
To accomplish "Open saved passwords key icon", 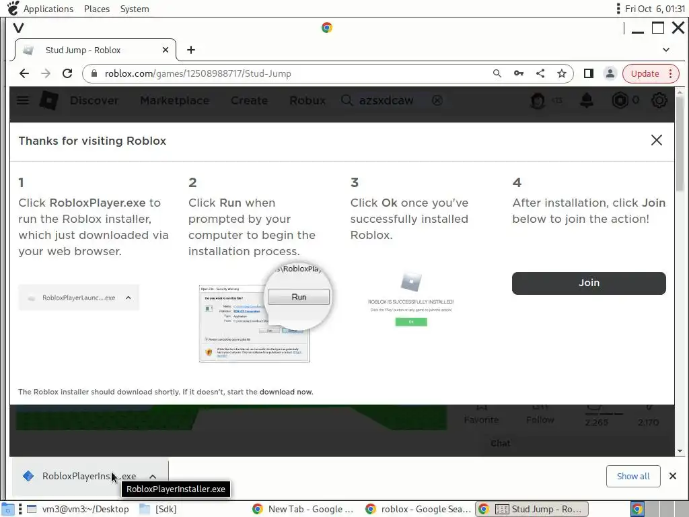I will coord(519,73).
